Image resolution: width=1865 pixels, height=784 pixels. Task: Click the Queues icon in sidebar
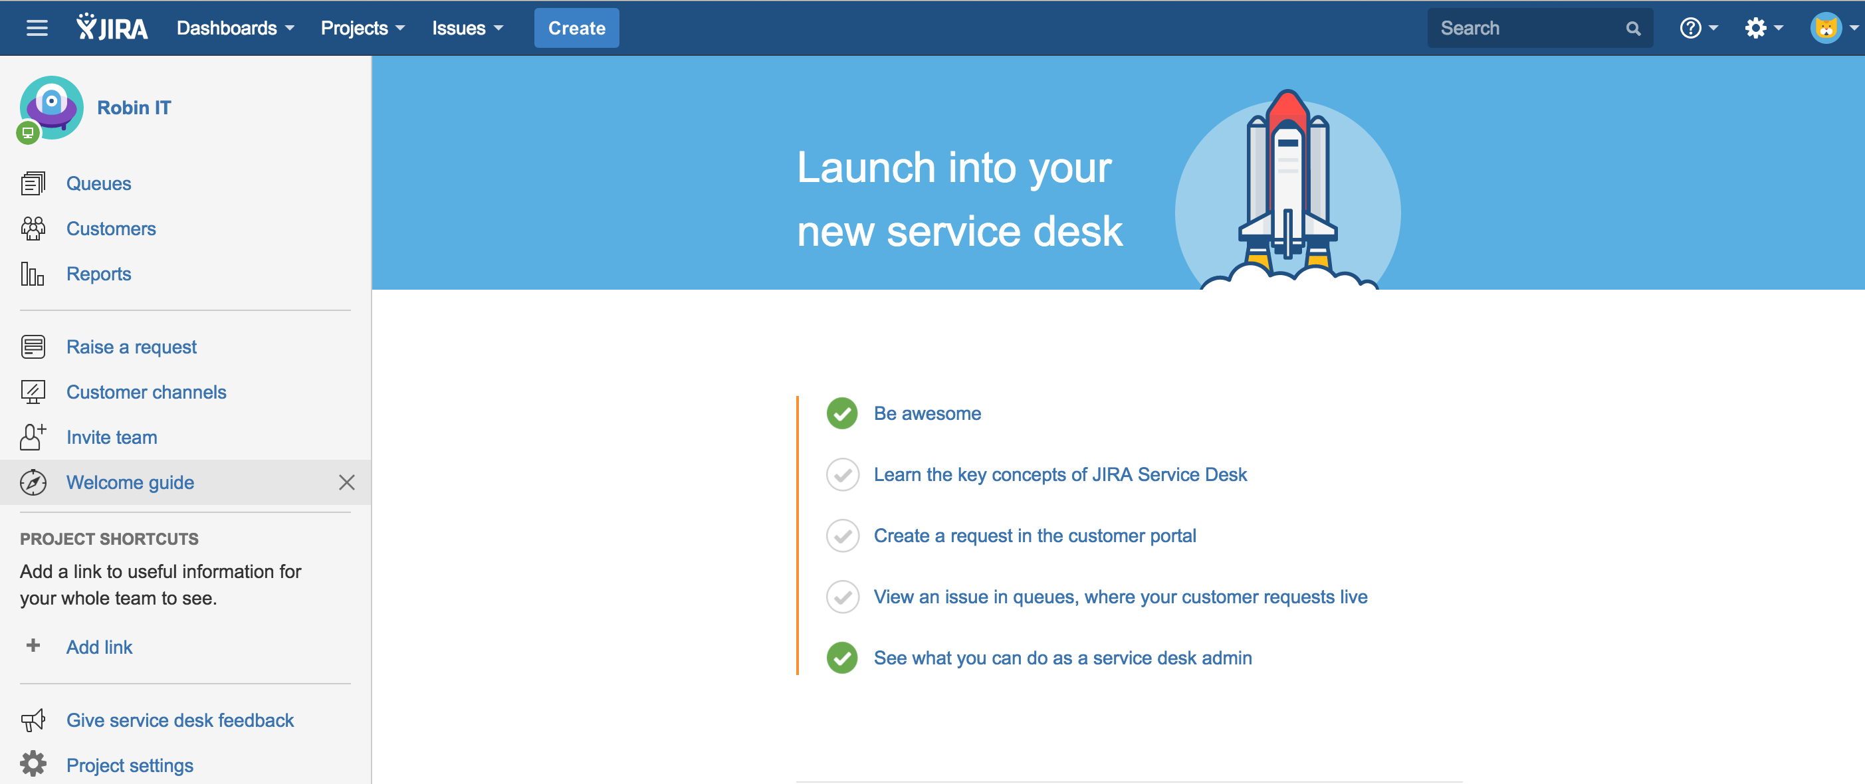point(31,182)
